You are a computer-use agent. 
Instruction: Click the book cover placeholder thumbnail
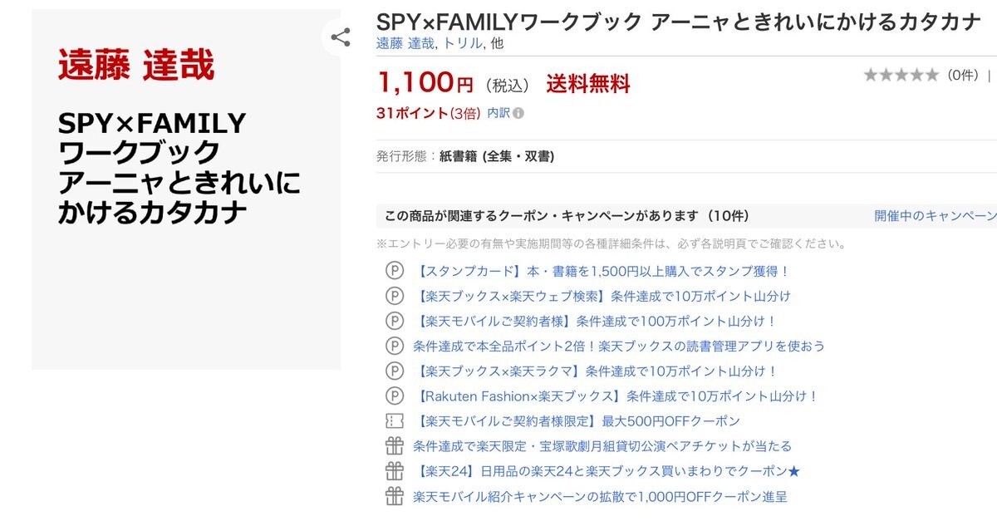186,189
